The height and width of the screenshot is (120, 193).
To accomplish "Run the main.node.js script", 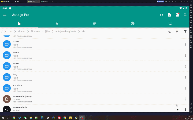I will (x=177, y=110).
